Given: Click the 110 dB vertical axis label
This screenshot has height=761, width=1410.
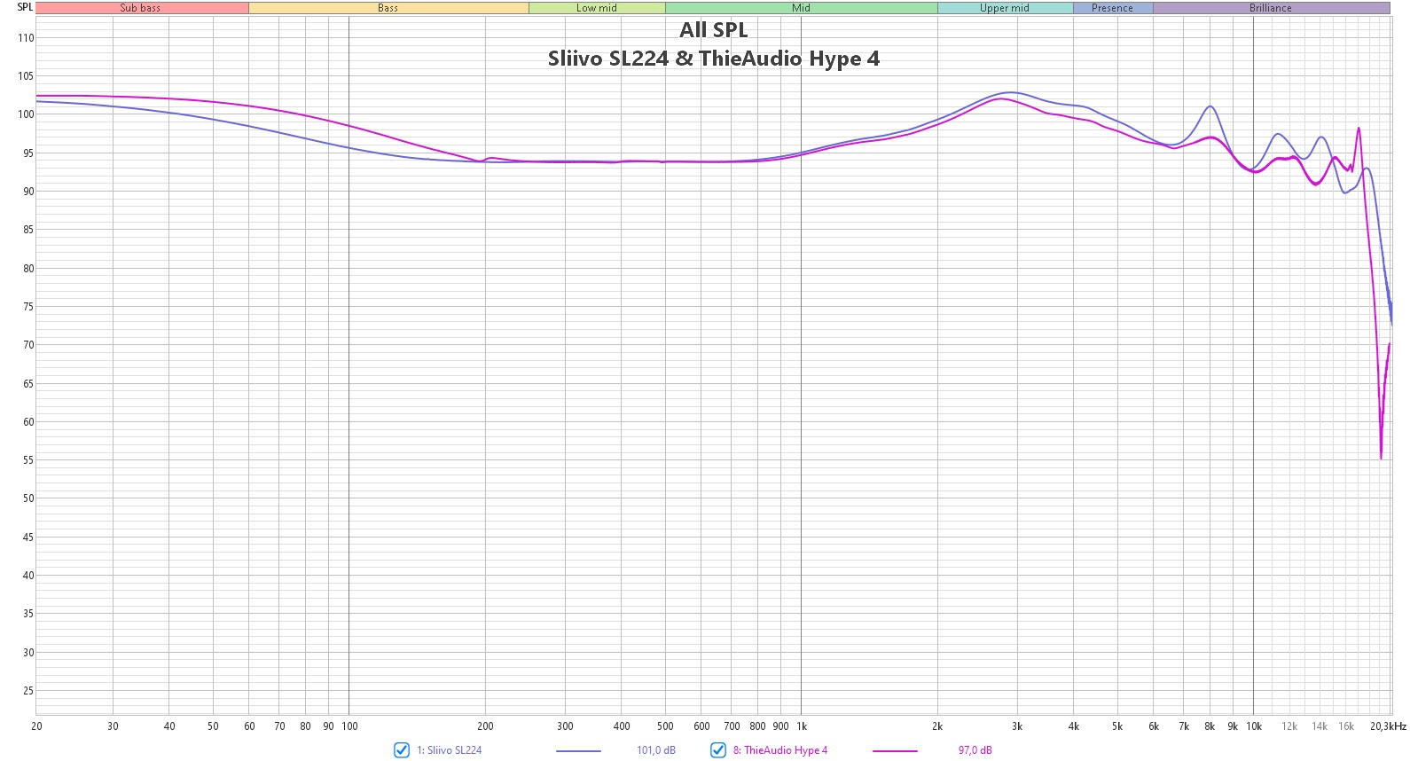Looking at the screenshot, I should coord(26,38).
